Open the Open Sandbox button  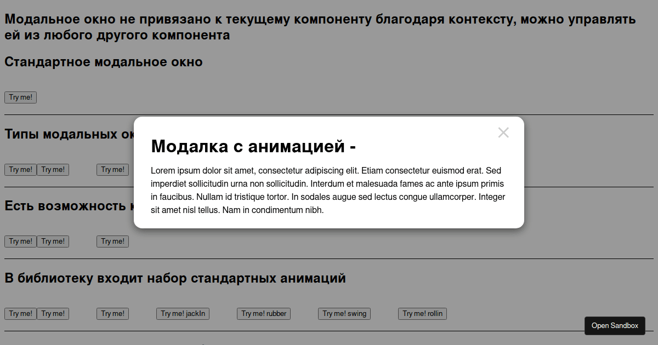pyautogui.click(x=615, y=326)
